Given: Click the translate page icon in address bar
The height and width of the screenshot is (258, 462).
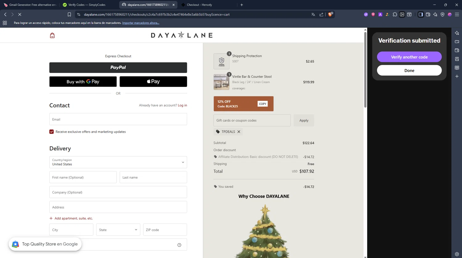Looking at the screenshot, I should click(313, 14).
